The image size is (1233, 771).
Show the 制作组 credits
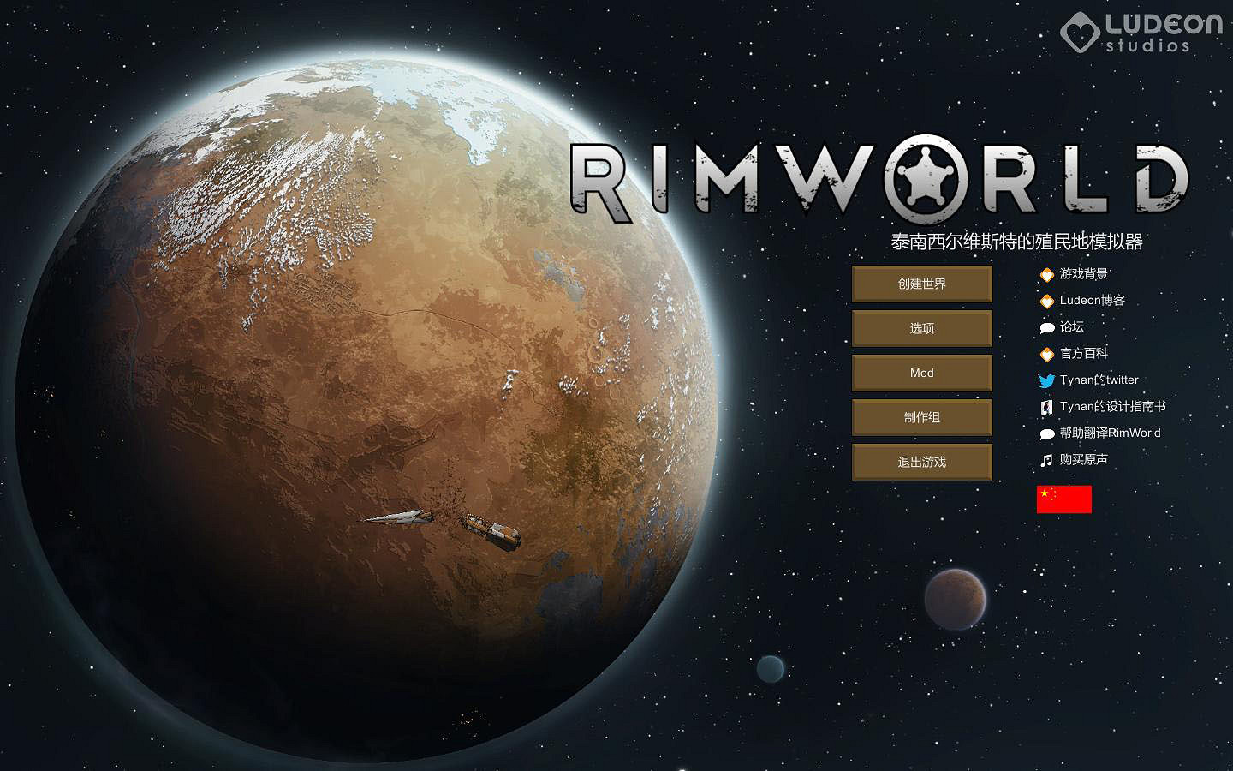pyautogui.click(x=921, y=417)
